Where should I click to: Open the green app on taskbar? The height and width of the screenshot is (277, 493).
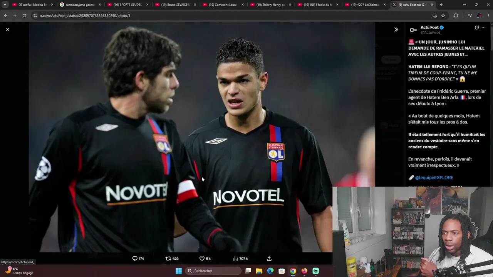point(316,271)
